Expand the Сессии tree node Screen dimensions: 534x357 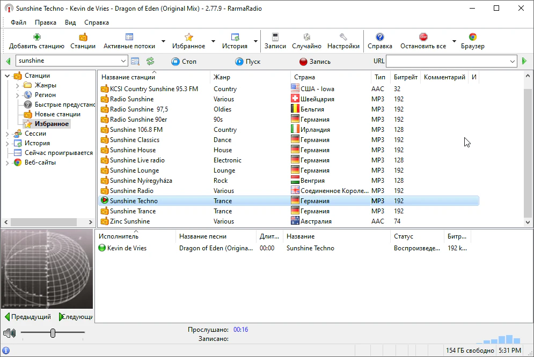7,134
